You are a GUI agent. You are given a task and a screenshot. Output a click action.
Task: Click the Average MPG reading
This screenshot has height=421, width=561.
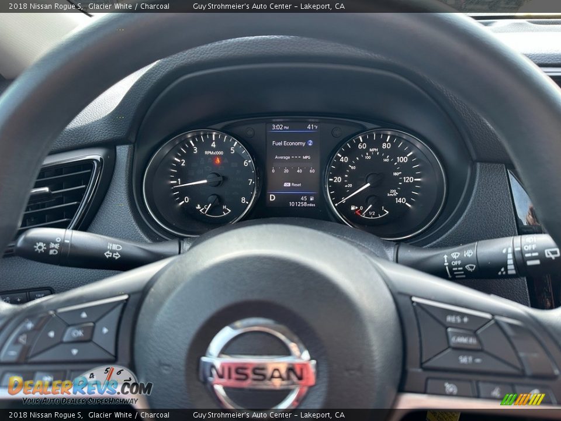click(292, 157)
